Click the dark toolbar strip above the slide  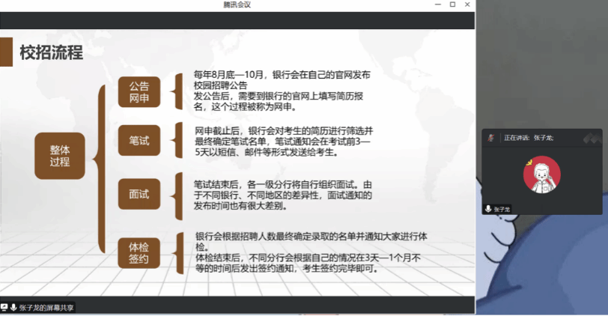[237, 20]
